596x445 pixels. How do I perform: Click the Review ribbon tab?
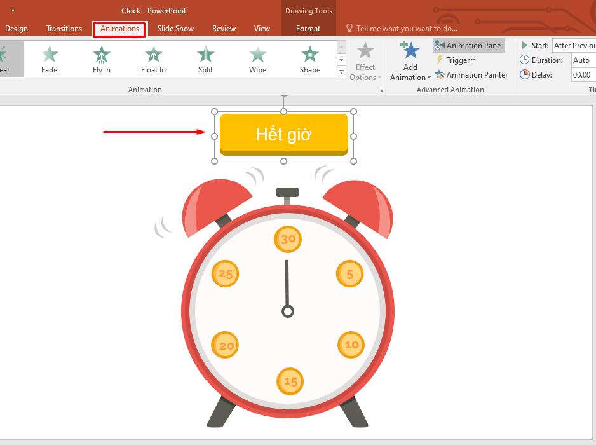coord(224,28)
